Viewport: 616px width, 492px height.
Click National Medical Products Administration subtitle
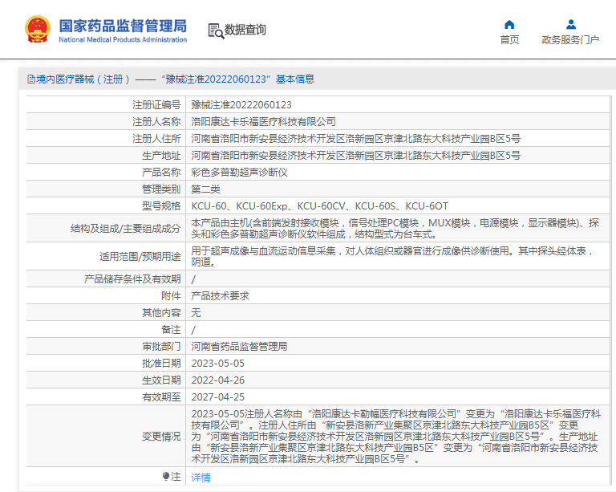(123, 39)
